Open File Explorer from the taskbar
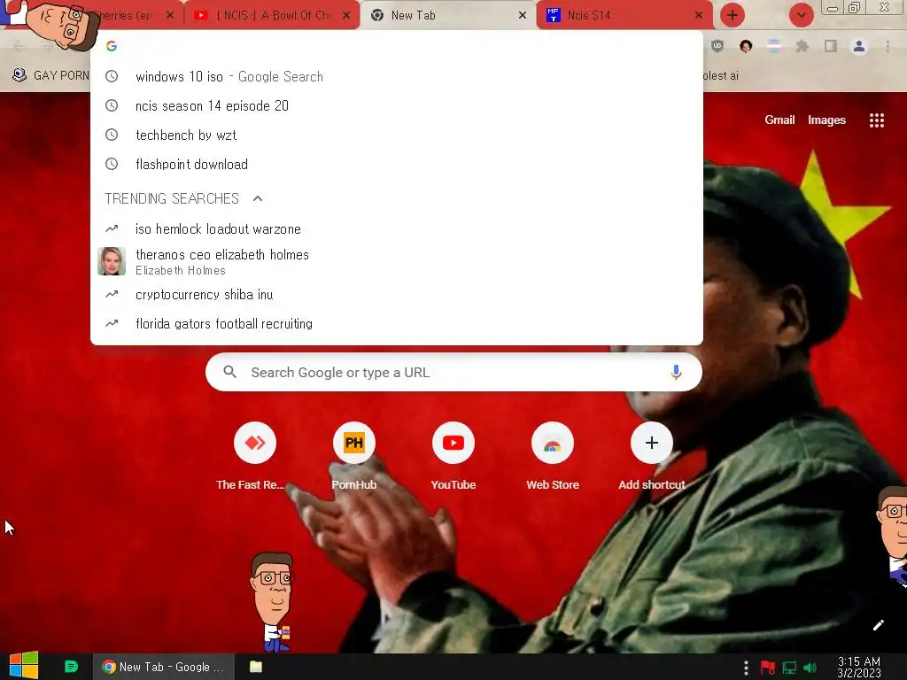The image size is (907, 680). coord(256,667)
